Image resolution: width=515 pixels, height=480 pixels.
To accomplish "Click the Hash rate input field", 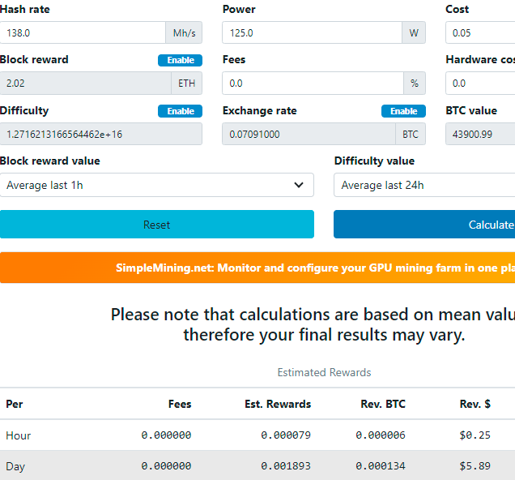I will click(83, 33).
